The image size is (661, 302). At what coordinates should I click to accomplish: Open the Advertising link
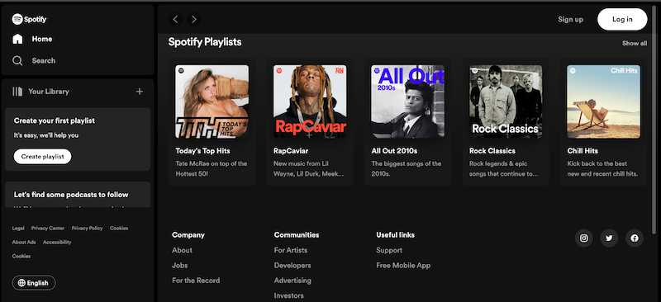(x=292, y=281)
